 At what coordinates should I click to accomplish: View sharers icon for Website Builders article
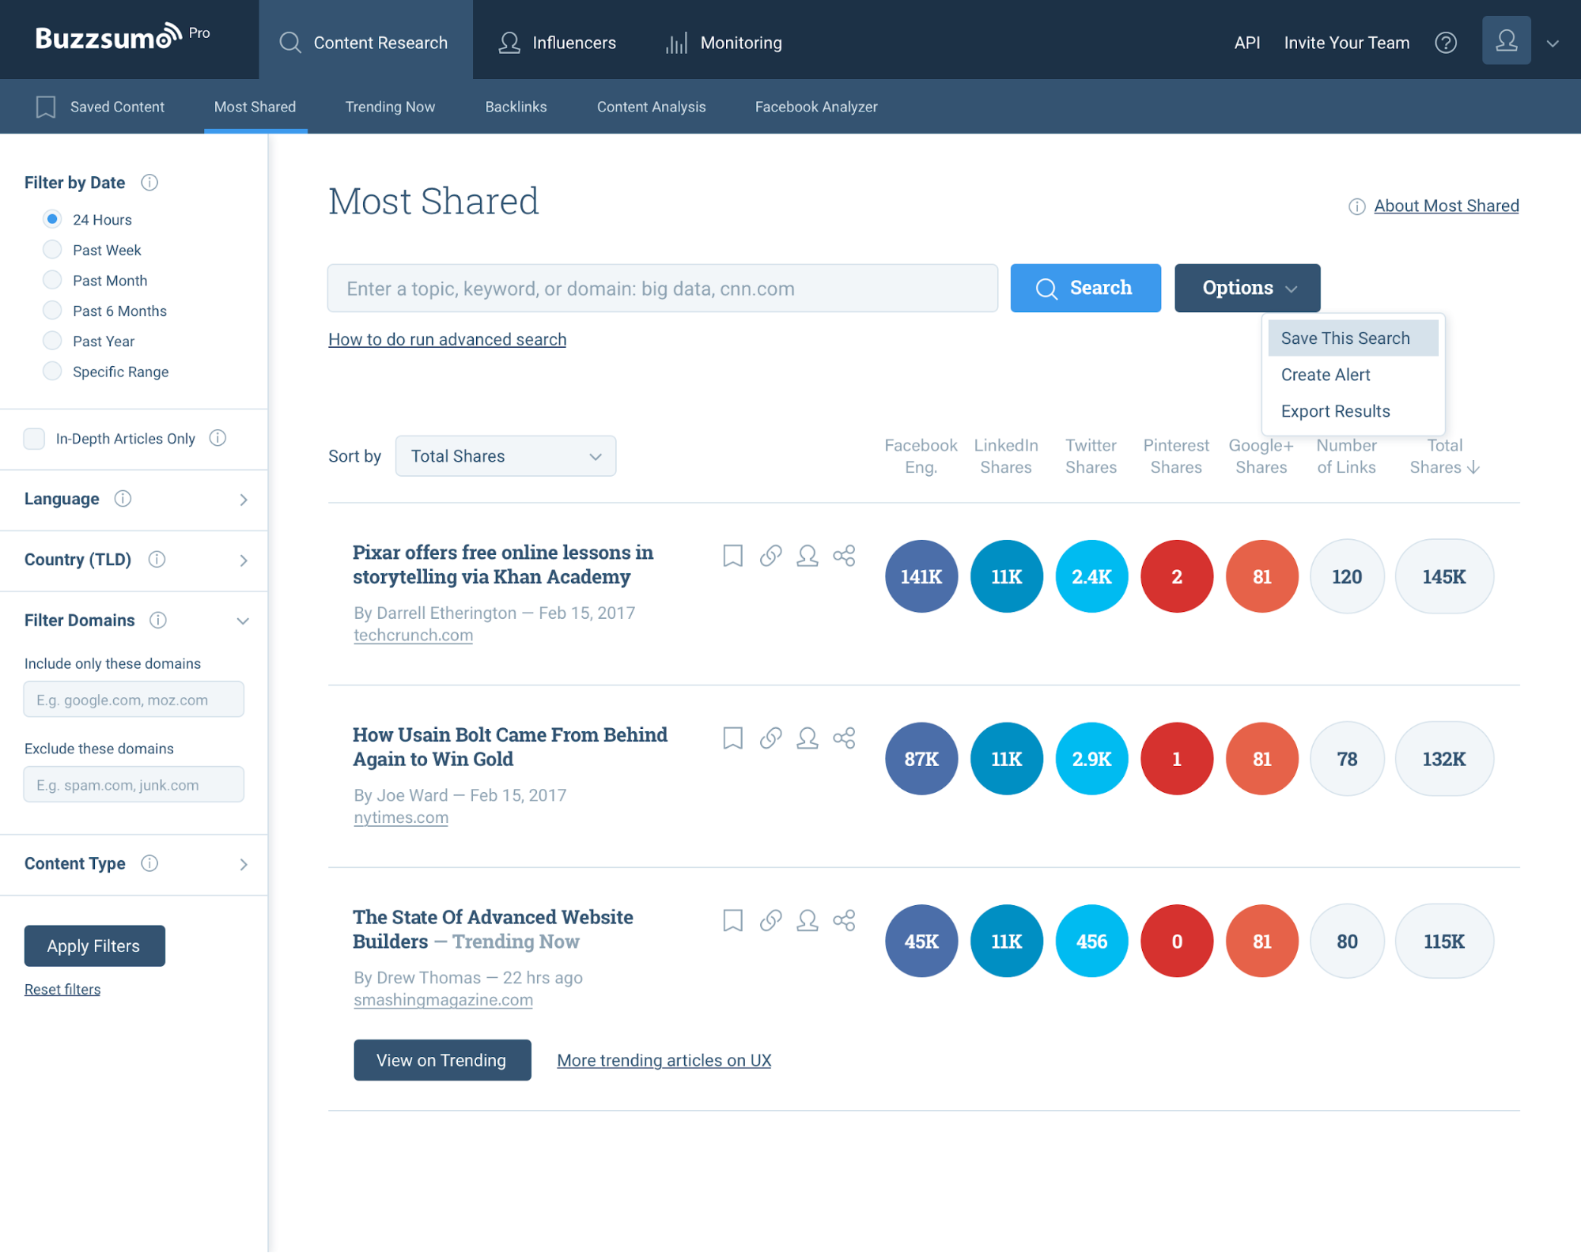point(807,920)
